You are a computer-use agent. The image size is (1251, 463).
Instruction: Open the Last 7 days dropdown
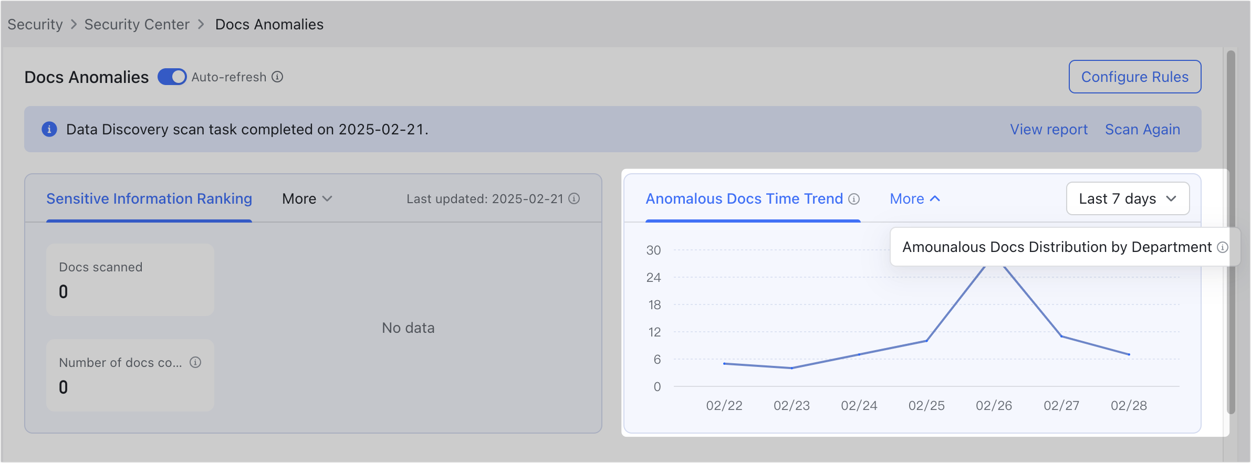coord(1127,199)
